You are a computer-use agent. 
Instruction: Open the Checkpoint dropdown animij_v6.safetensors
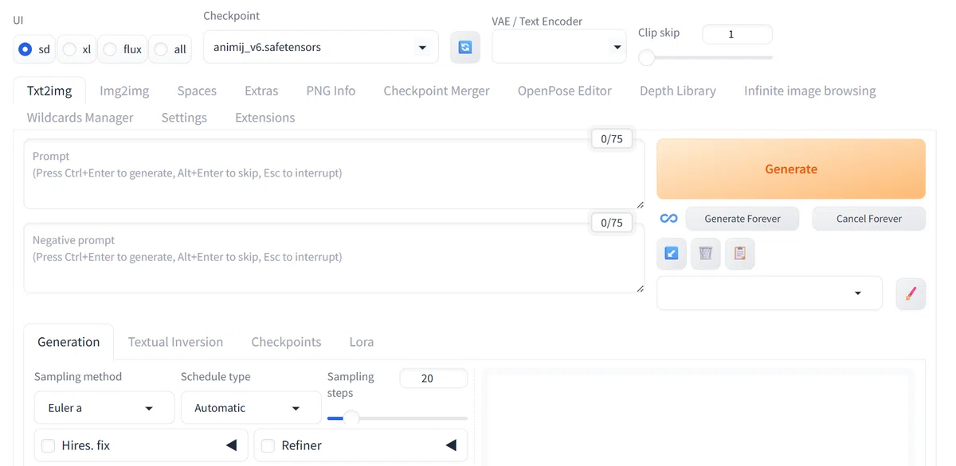point(321,47)
